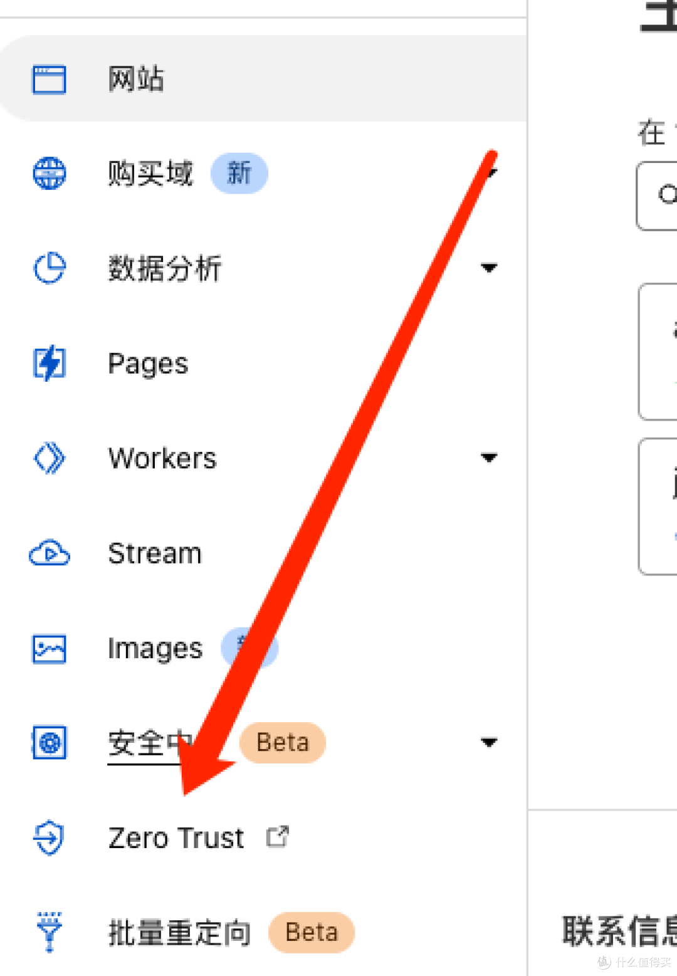Click the Zero Trust external link icon
677x976 pixels.
(278, 836)
